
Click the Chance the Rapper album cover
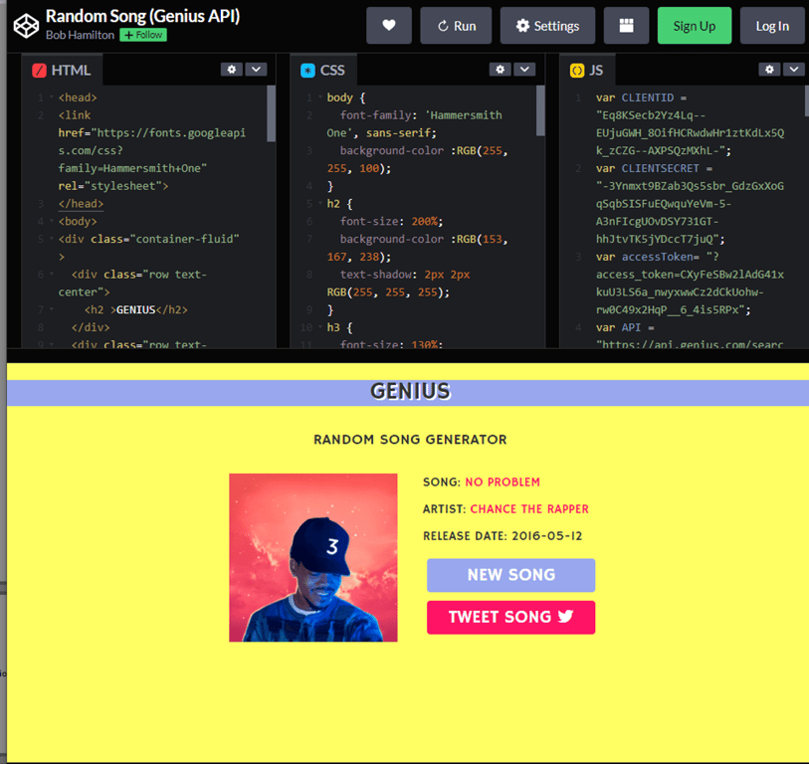tap(313, 558)
